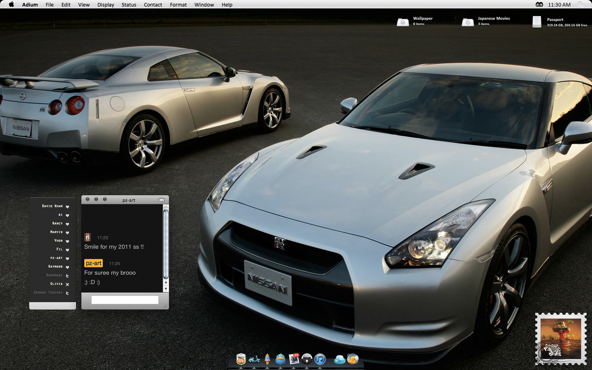The height and width of the screenshot is (370, 592).
Task: Open Mail stamp icon with 275 badge
Action: [294, 359]
